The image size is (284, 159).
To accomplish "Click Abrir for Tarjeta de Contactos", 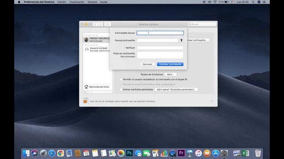I will coord(170,75).
